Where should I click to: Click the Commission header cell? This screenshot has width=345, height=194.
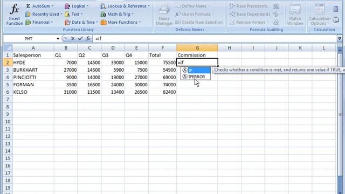click(x=197, y=55)
